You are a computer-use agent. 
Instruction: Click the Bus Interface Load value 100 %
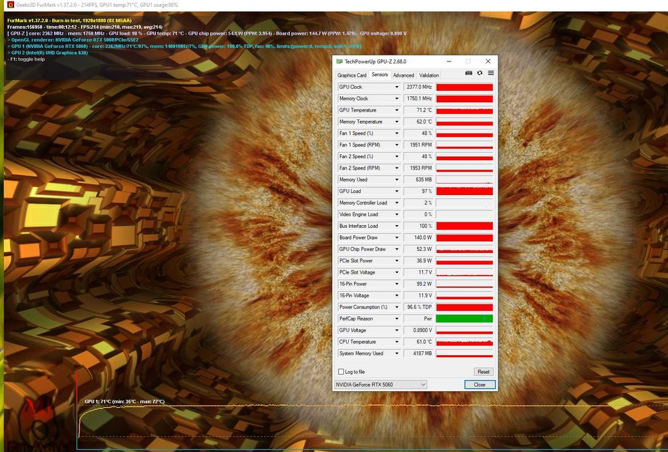coord(418,226)
